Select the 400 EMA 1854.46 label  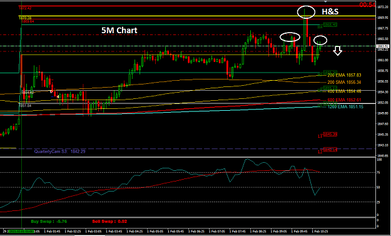tap(344, 91)
